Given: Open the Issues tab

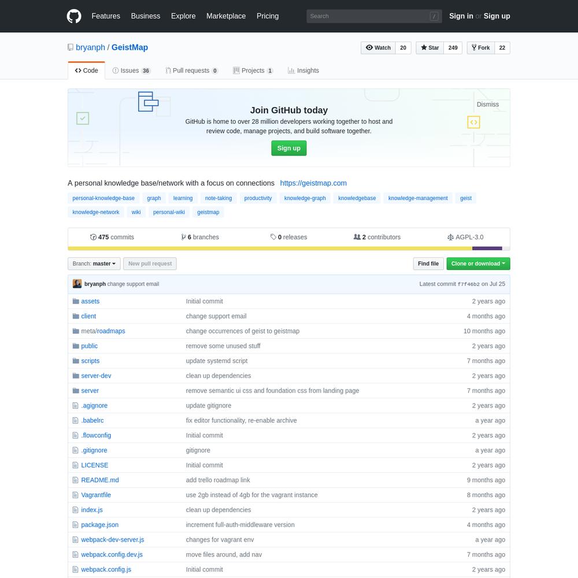Looking at the screenshot, I should (x=132, y=71).
